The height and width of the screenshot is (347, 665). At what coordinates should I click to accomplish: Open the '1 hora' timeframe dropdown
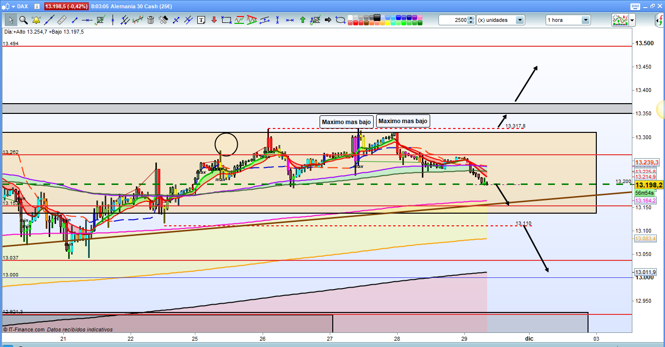coord(585,20)
